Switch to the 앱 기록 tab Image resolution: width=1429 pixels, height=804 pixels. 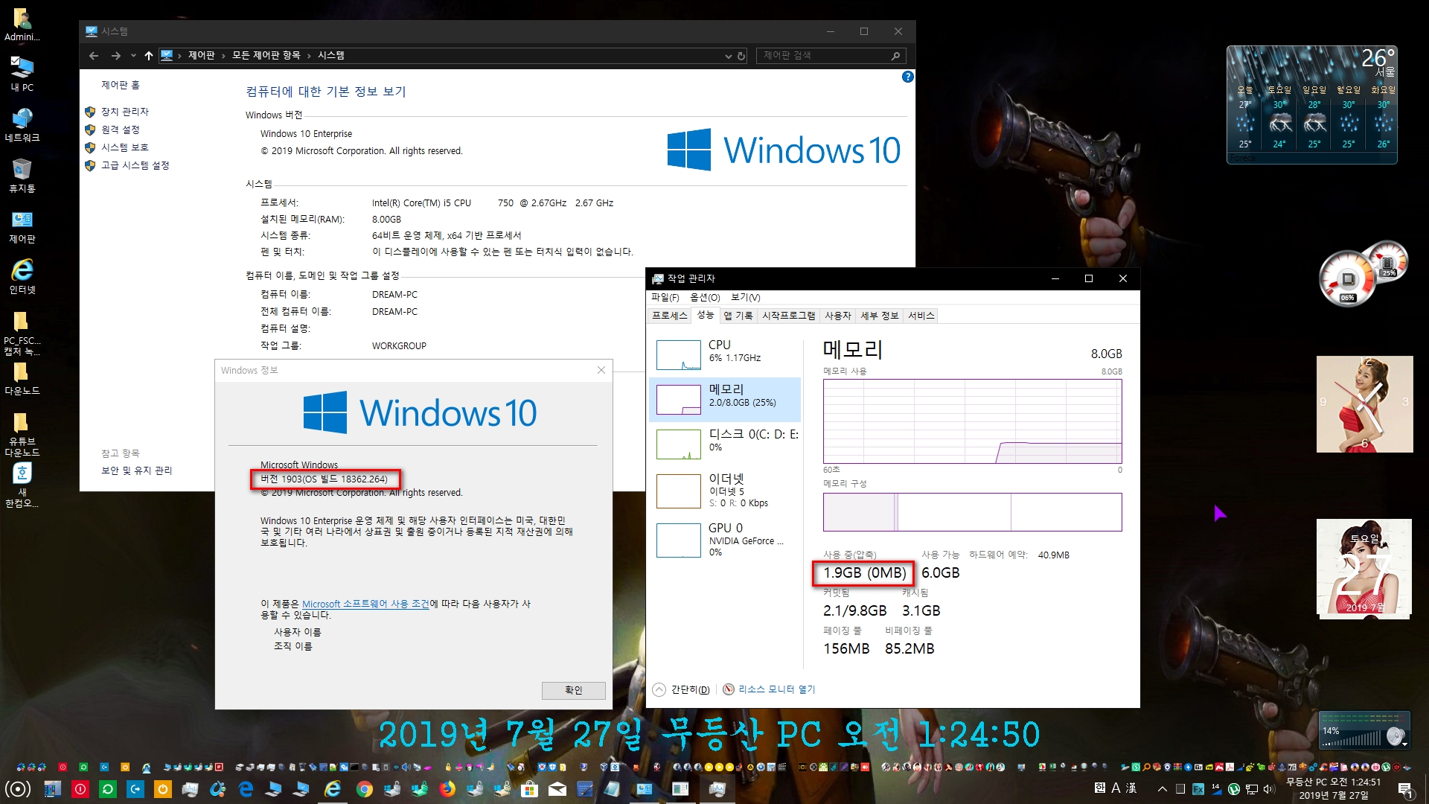coord(738,316)
